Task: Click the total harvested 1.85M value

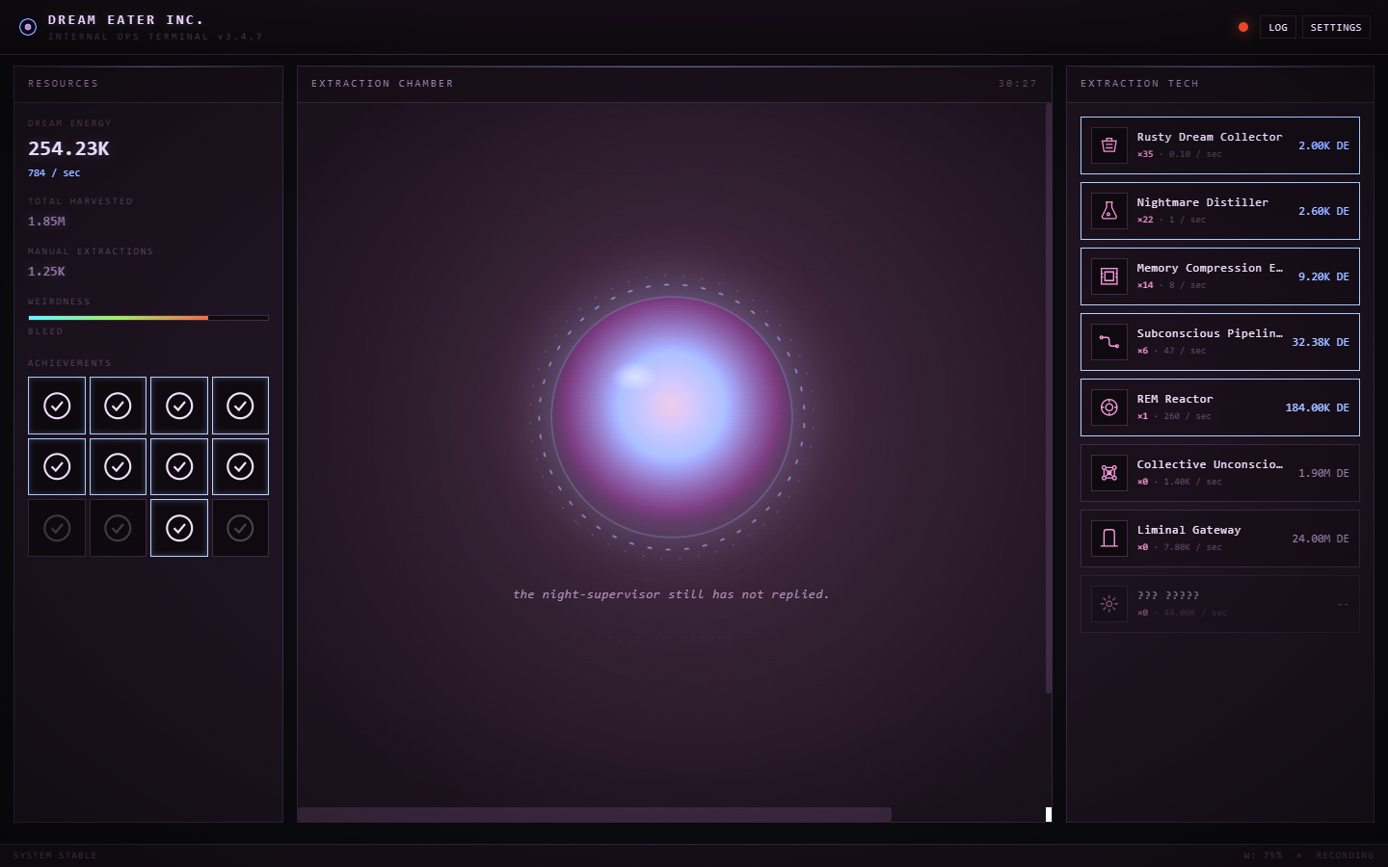Action: [x=46, y=221]
